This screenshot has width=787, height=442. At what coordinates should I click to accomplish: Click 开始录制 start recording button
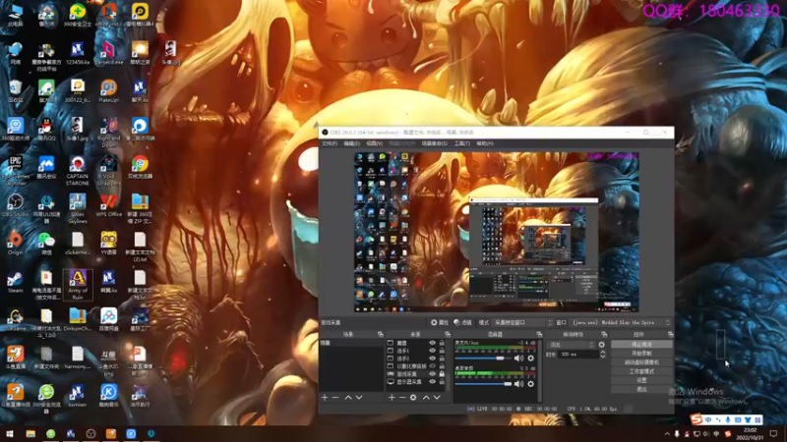pyautogui.click(x=641, y=354)
